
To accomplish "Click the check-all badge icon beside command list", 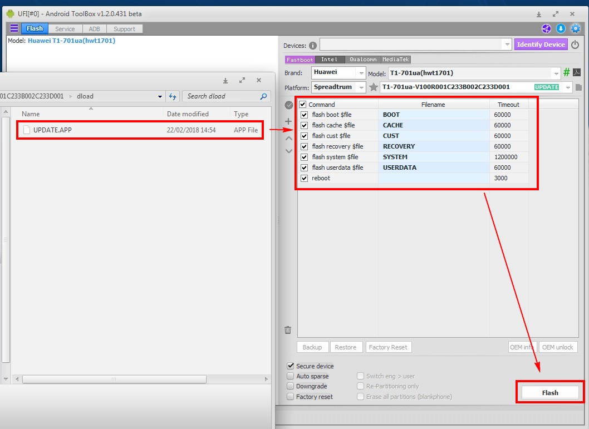I will tap(288, 105).
